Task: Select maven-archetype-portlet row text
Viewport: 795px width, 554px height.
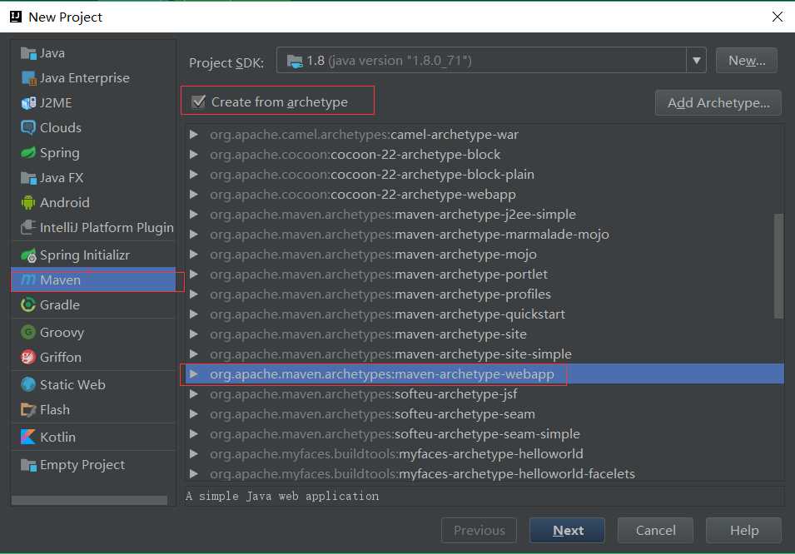Action: point(378,275)
